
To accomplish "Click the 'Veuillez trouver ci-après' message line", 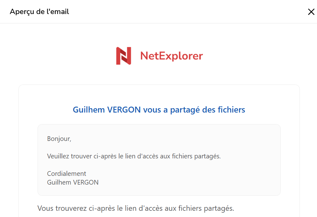I will [x=134, y=156].
